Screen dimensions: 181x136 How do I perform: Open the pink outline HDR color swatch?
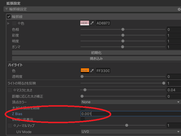pos(85,23)
